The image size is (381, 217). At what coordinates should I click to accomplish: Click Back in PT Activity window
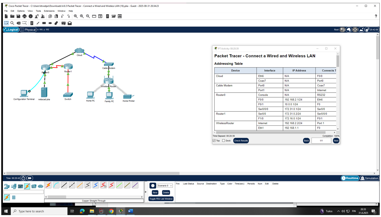[306, 141]
